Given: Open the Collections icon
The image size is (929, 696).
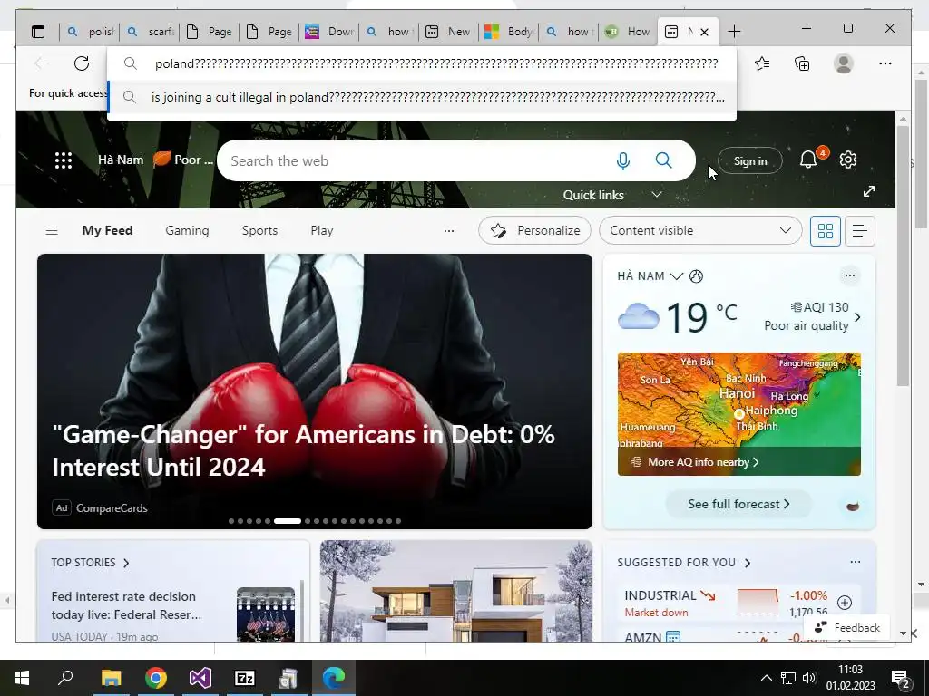Looking at the screenshot, I should click(802, 63).
